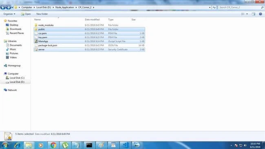The image size is (265, 149).
Task: Click the Windows Start button
Action: click(x=5, y=145)
